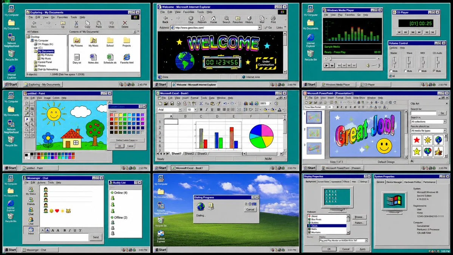Open the Slide Show menu in PowerPoint

click(359, 98)
